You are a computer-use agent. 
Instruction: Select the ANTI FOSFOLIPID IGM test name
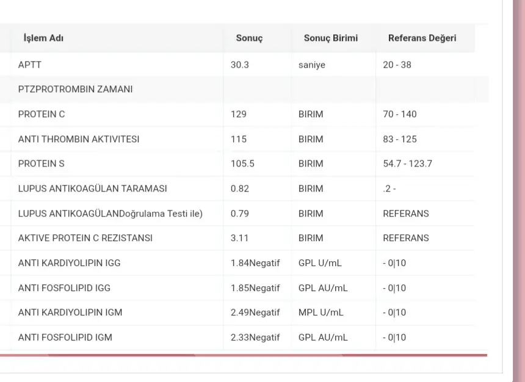[65, 337]
